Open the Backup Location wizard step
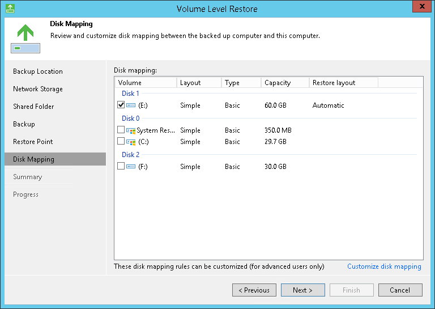This screenshot has width=435, height=309. pyautogui.click(x=38, y=71)
